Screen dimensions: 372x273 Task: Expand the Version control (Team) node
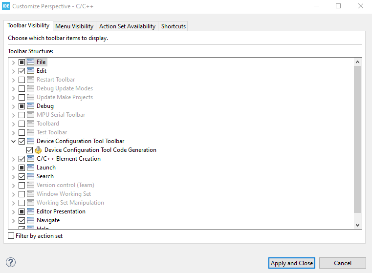point(13,185)
